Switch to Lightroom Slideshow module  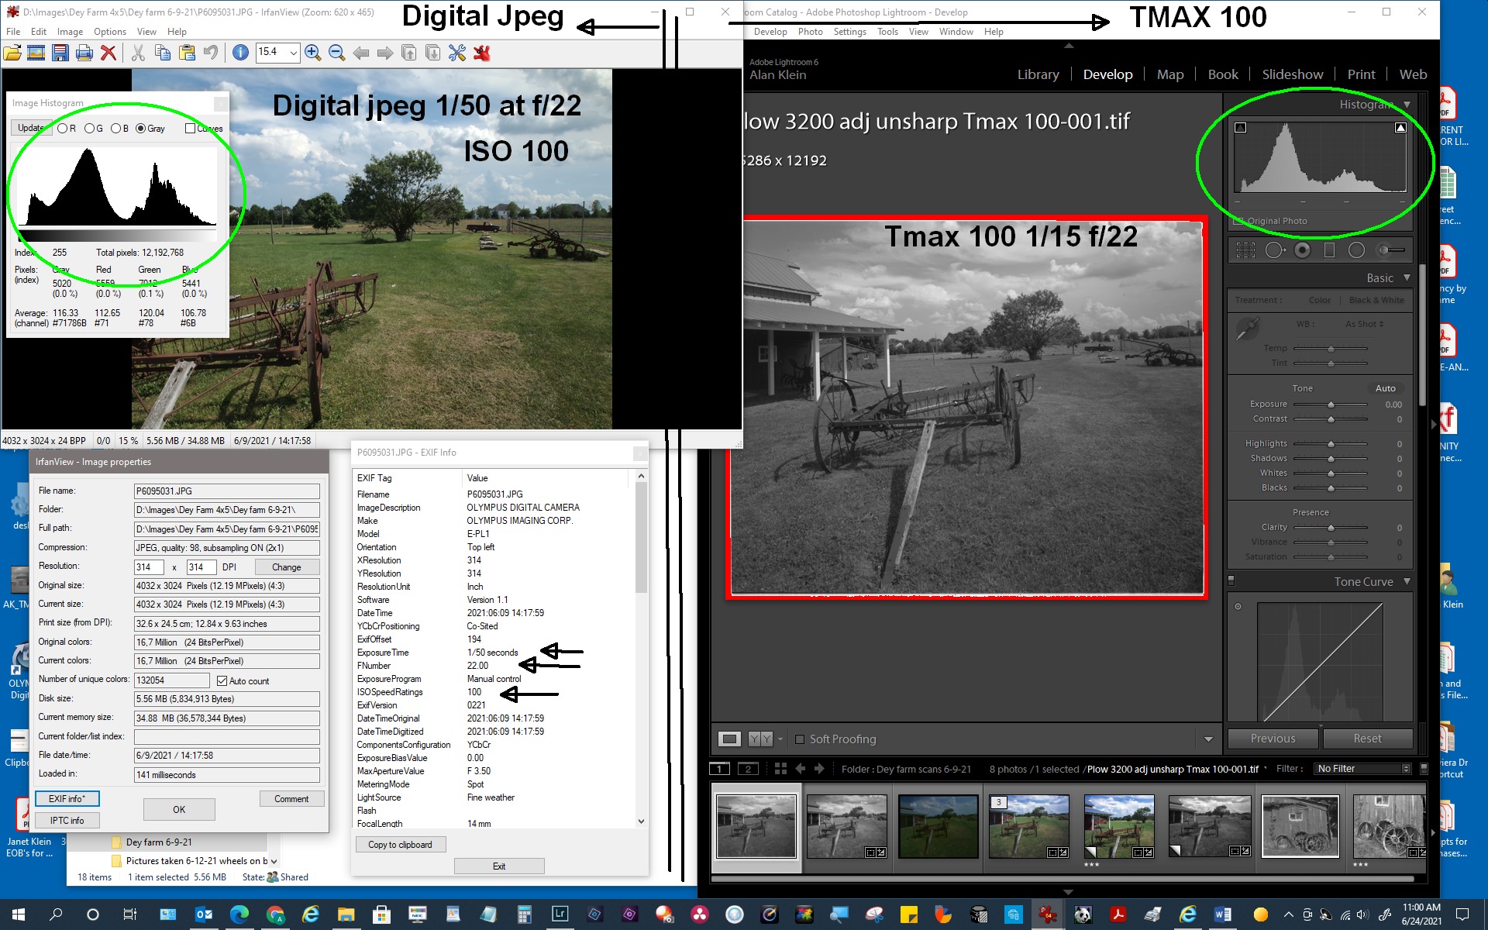(1292, 74)
